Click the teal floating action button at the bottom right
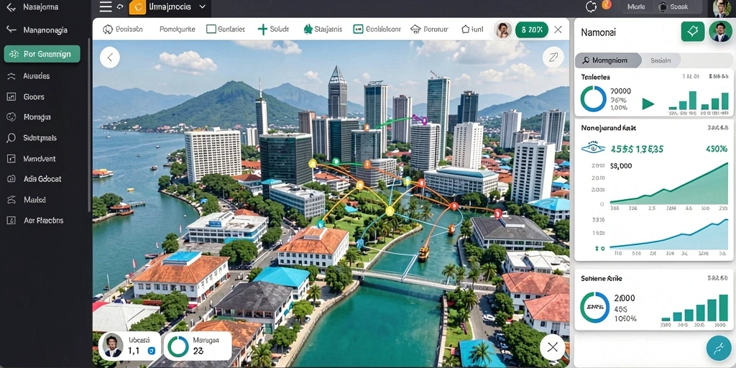The width and height of the screenshot is (736, 368). (719, 348)
